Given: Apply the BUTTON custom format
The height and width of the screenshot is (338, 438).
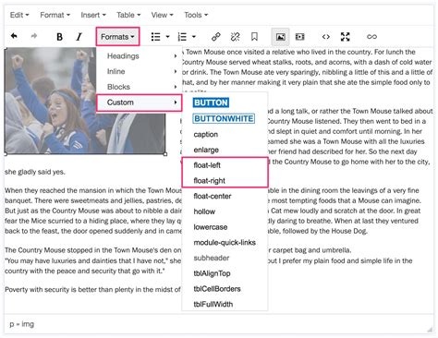Looking at the screenshot, I should pos(211,103).
